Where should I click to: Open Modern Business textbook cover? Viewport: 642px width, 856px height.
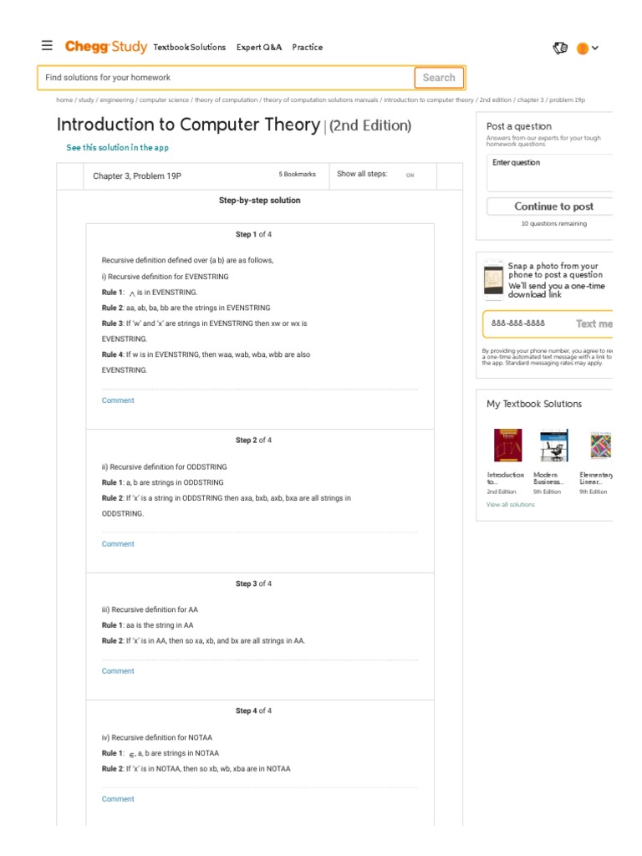point(553,446)
